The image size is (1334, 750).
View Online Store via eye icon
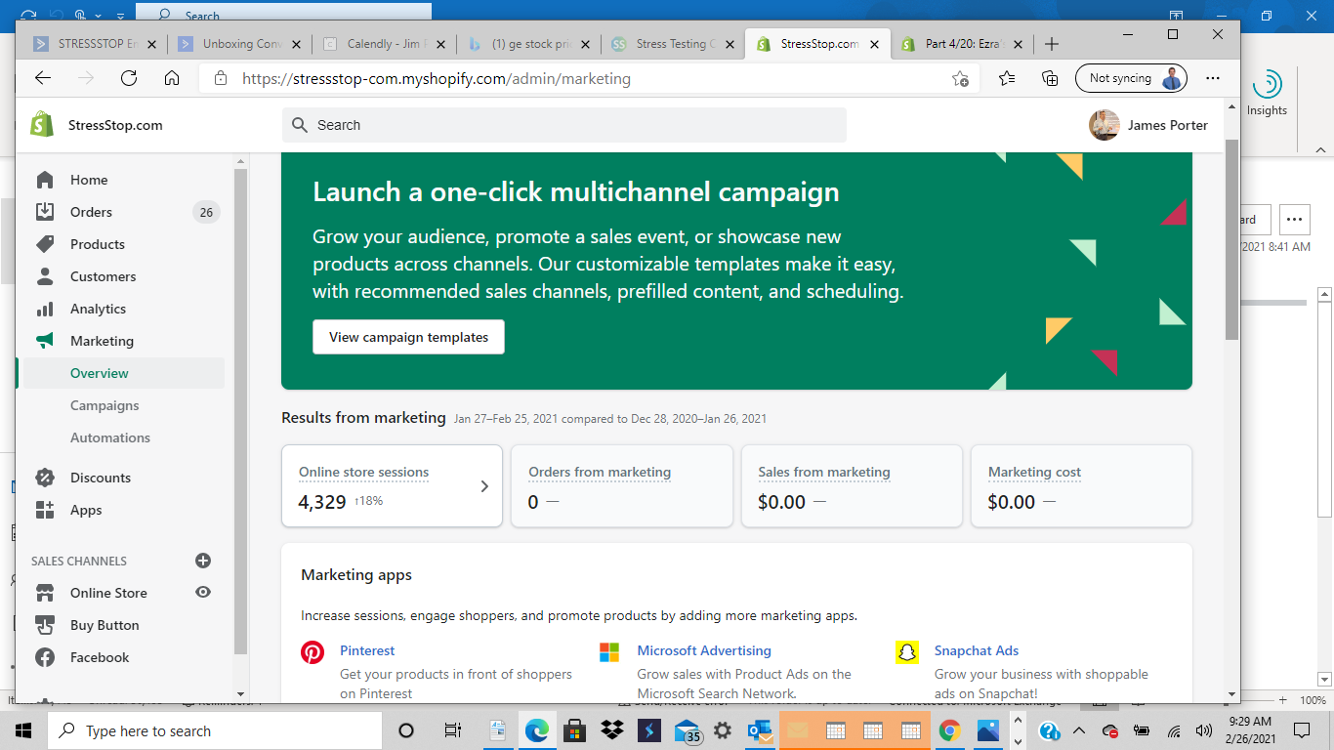point(203,592)
